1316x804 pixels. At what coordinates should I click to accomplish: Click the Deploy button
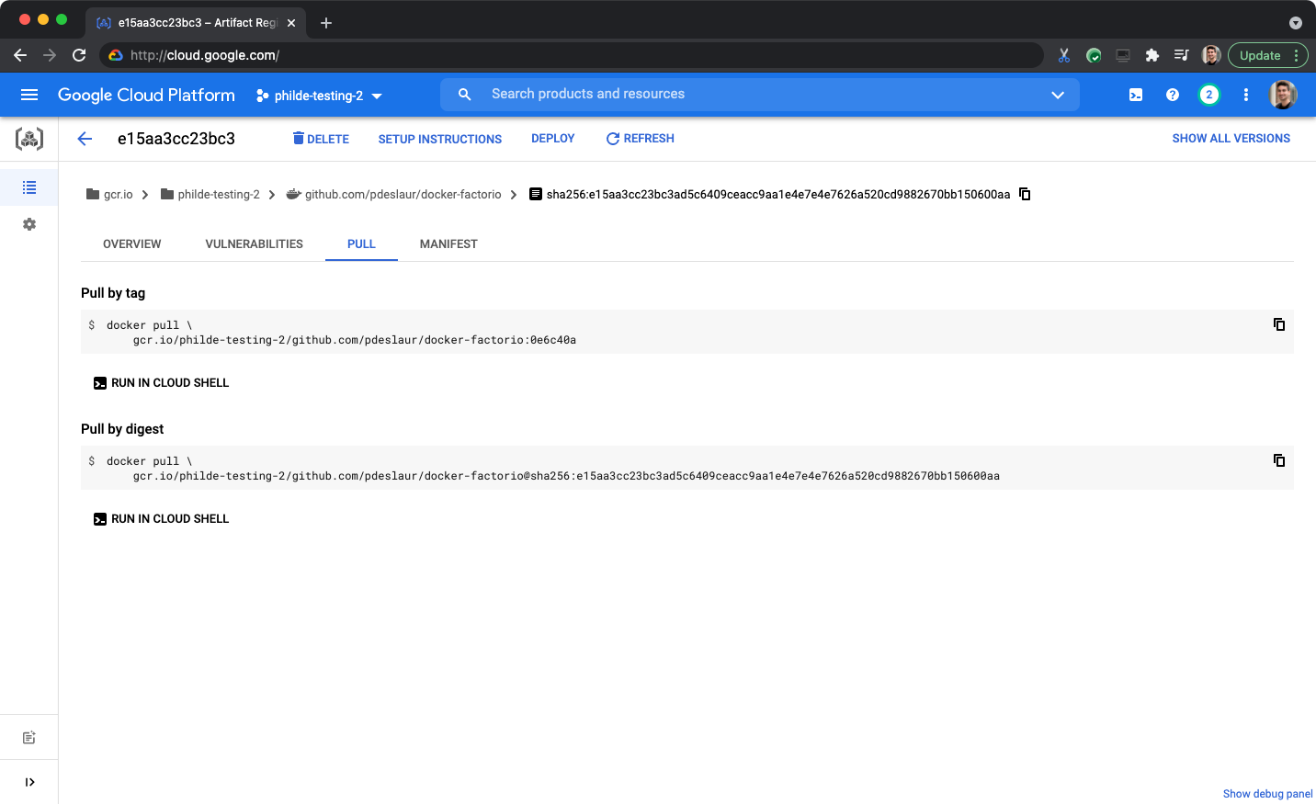coord(553,139)
